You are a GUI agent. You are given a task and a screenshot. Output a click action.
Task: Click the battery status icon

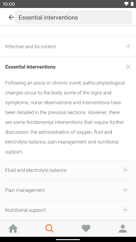click(132, 4)
